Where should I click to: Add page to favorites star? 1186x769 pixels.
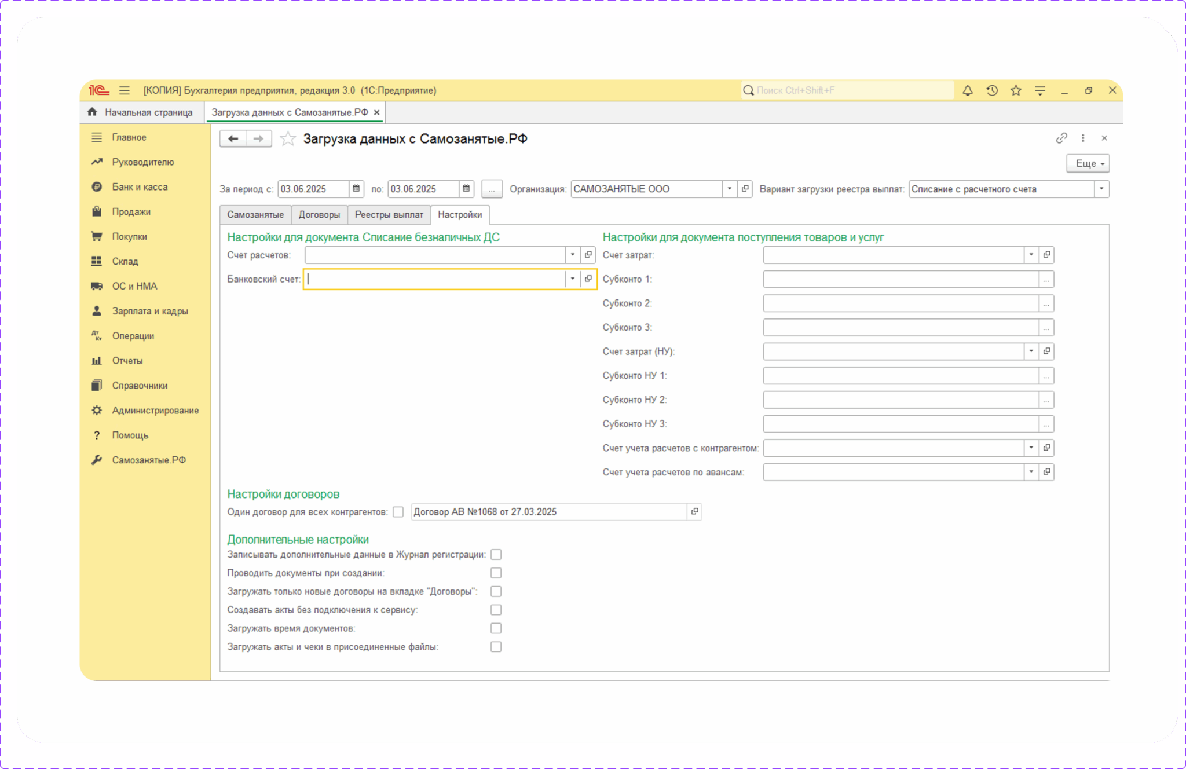(x=288, y=139)
